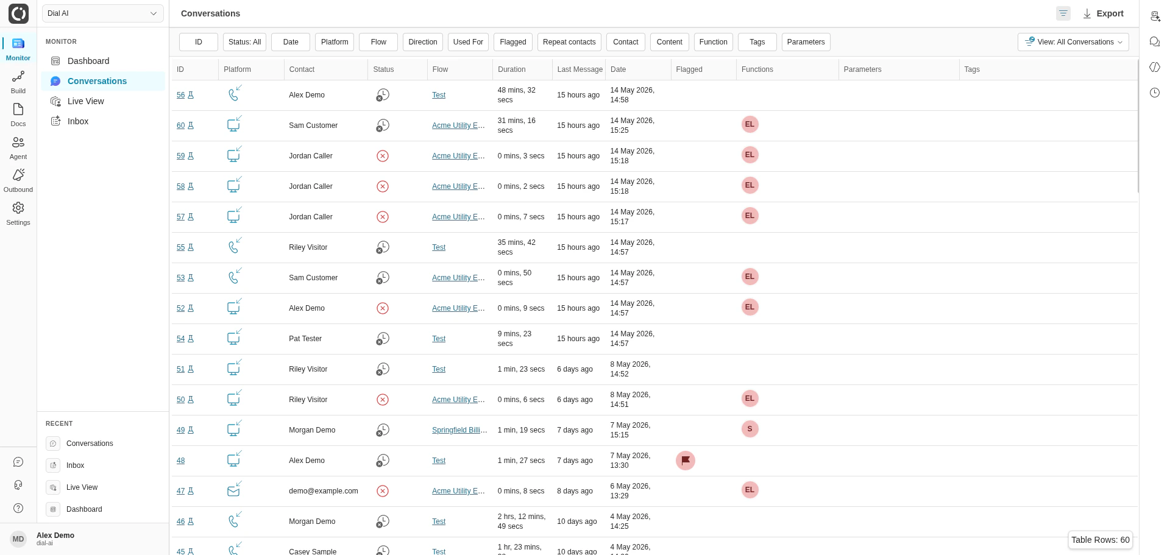Click the chat bubble icon at sidebar bottom
The height and width of the screenshot is (555, 1170).
(x=18, y=462)
